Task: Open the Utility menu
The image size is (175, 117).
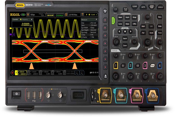Action: [134, 24]
